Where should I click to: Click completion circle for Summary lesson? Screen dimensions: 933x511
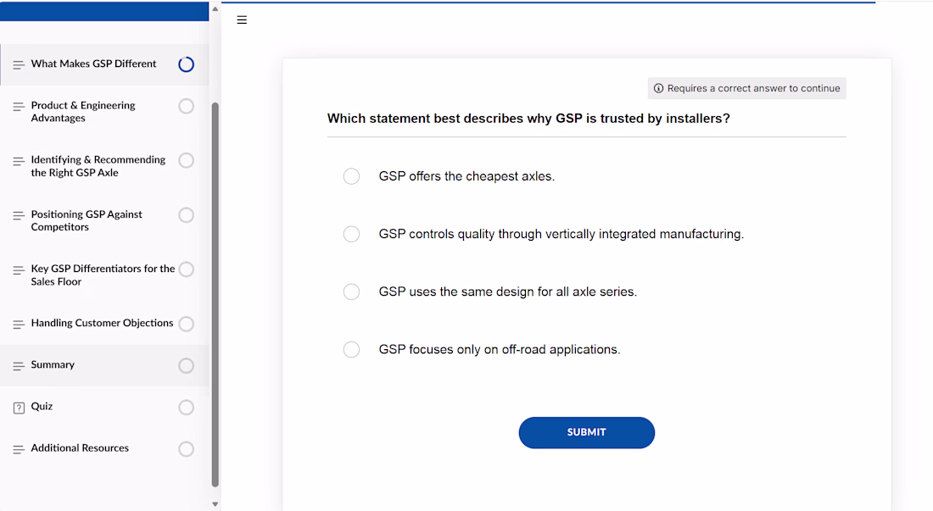187,365
